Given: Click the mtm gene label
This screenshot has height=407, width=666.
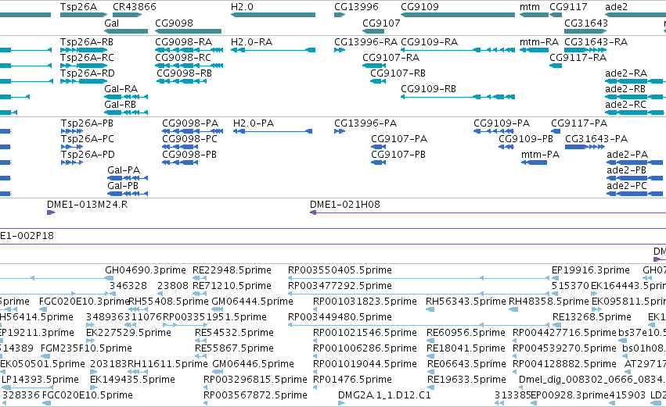Looking at the screenshot, I should pos(530,7).
